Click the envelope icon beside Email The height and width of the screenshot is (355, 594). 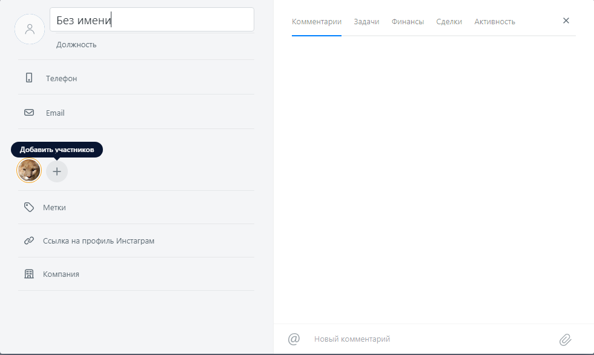(x=29, y=113)
